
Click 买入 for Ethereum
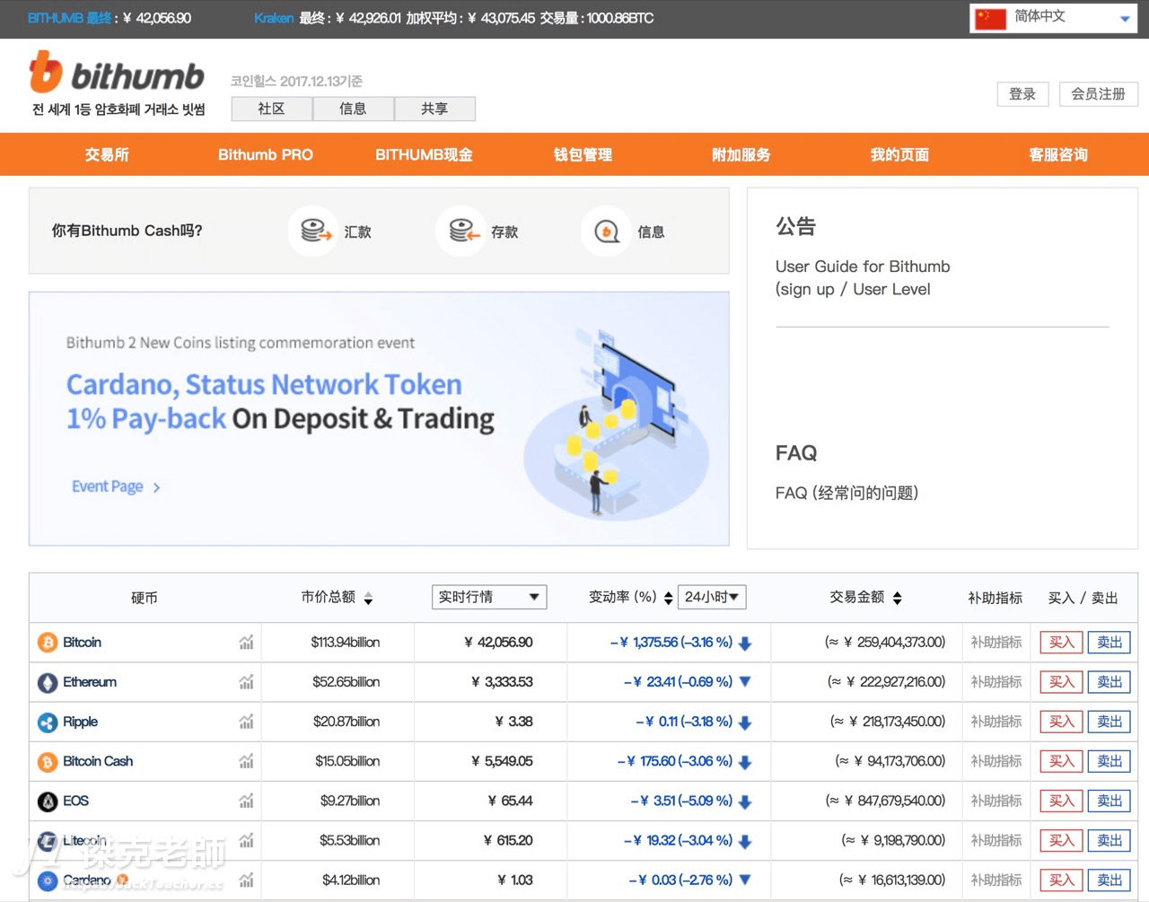click(x=1062, y=682)
